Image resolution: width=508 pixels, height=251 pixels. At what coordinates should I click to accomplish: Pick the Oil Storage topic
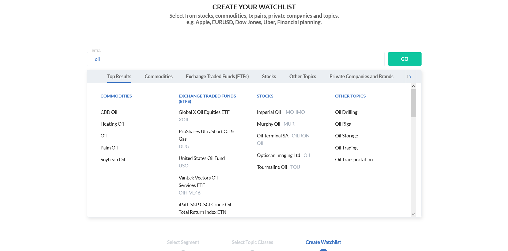(x=346, y=136)
